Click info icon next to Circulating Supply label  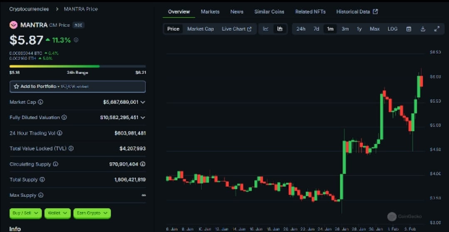pyautogui.click(x=55, y=164)
